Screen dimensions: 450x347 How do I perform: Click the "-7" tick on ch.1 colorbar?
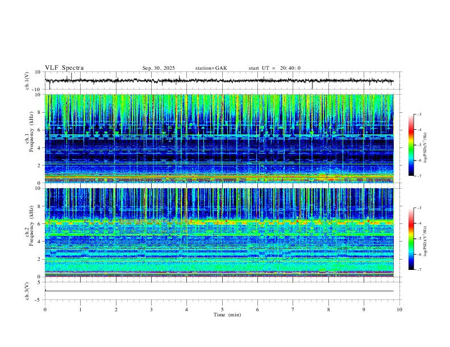pyautogui.click(x=419, y=176)
